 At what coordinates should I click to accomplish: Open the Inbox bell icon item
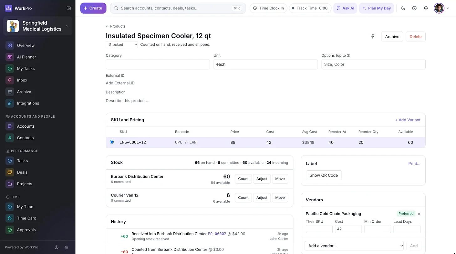coord(10,80)
